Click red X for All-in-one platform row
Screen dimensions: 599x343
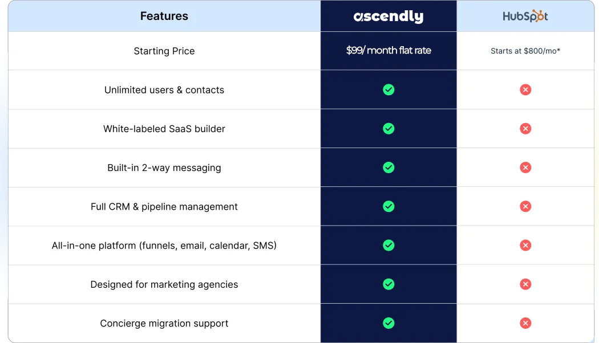click(525, 245)
